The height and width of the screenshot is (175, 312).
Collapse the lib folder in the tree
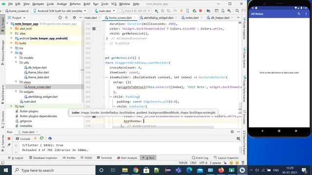(x=12, y=52)
